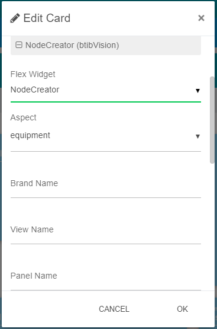Close the Edit Card dialog with X
The width and height of the screenshot is (217, 329).
click(x=201, y=18)
